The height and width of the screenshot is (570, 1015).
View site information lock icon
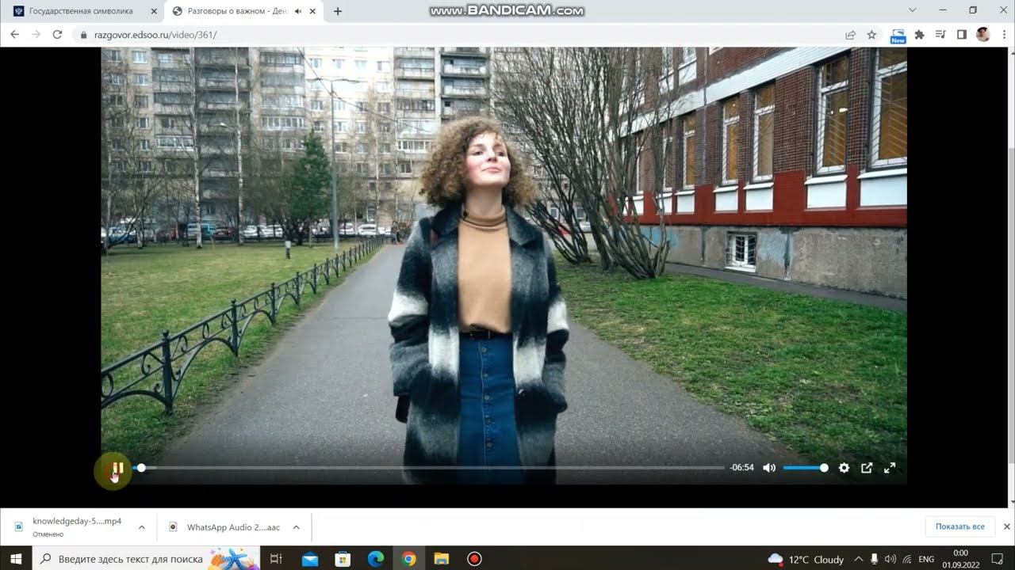click(83, 35)
